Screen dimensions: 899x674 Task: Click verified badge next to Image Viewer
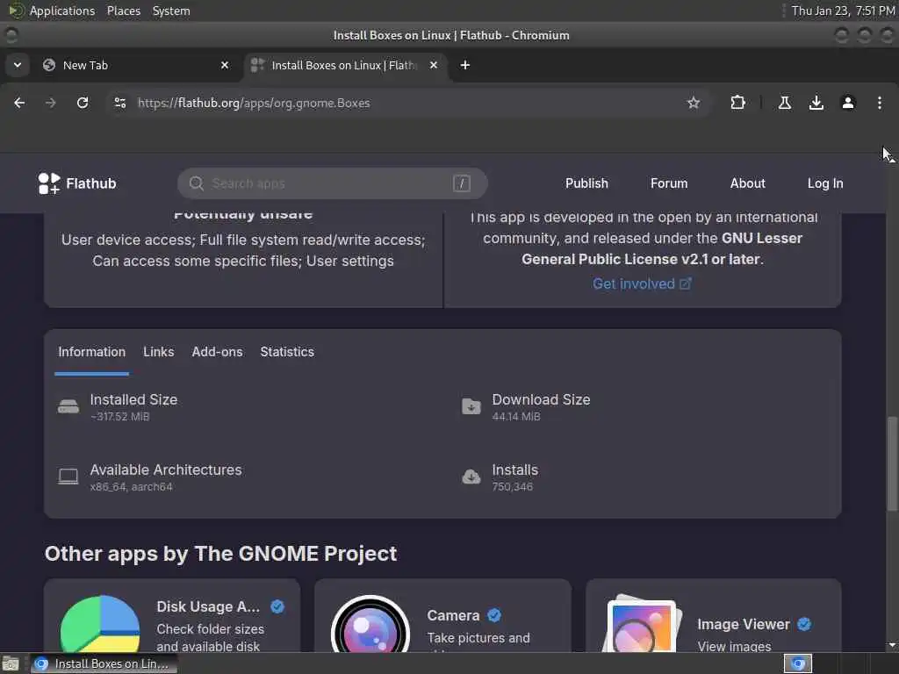(804, 624)
